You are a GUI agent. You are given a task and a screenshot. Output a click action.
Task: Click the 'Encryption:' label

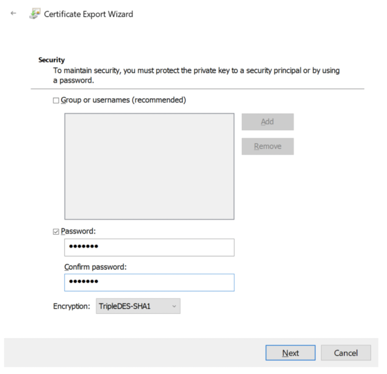coord(72,306)
